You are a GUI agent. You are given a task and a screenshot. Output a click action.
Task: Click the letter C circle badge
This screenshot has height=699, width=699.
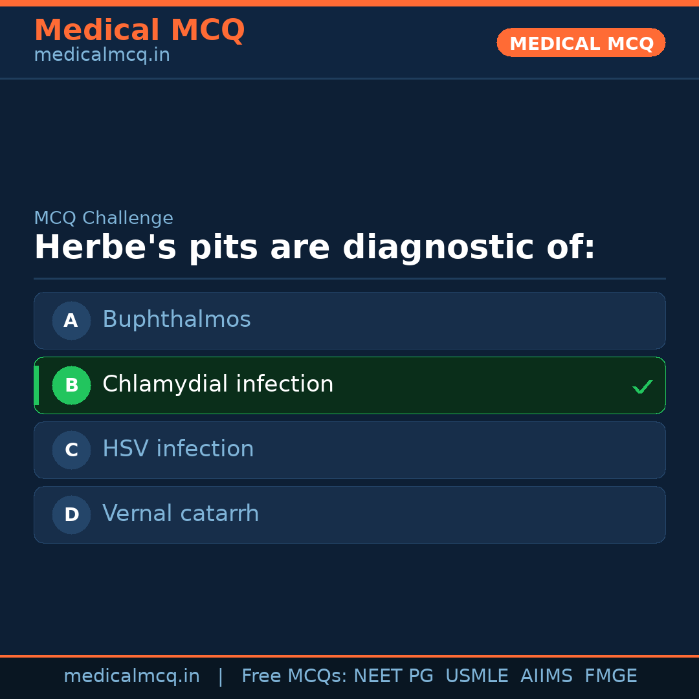point(71,450)
